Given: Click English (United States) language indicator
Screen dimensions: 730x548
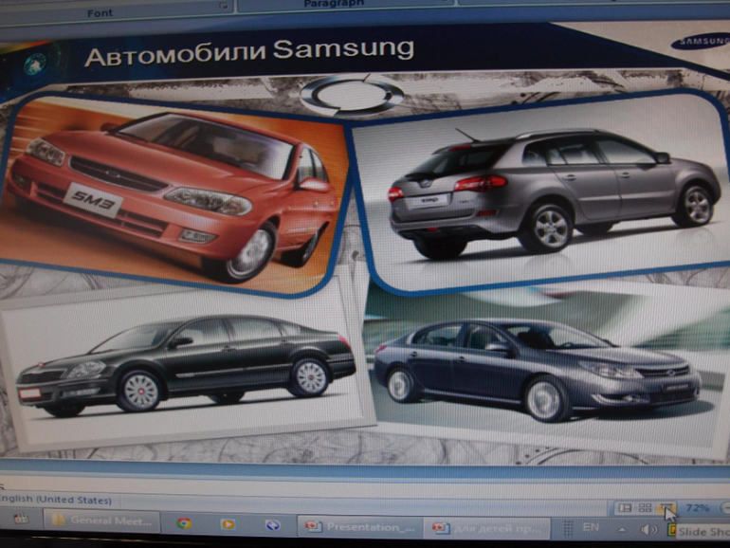Looking at the screenshot, I should (55, 500).
